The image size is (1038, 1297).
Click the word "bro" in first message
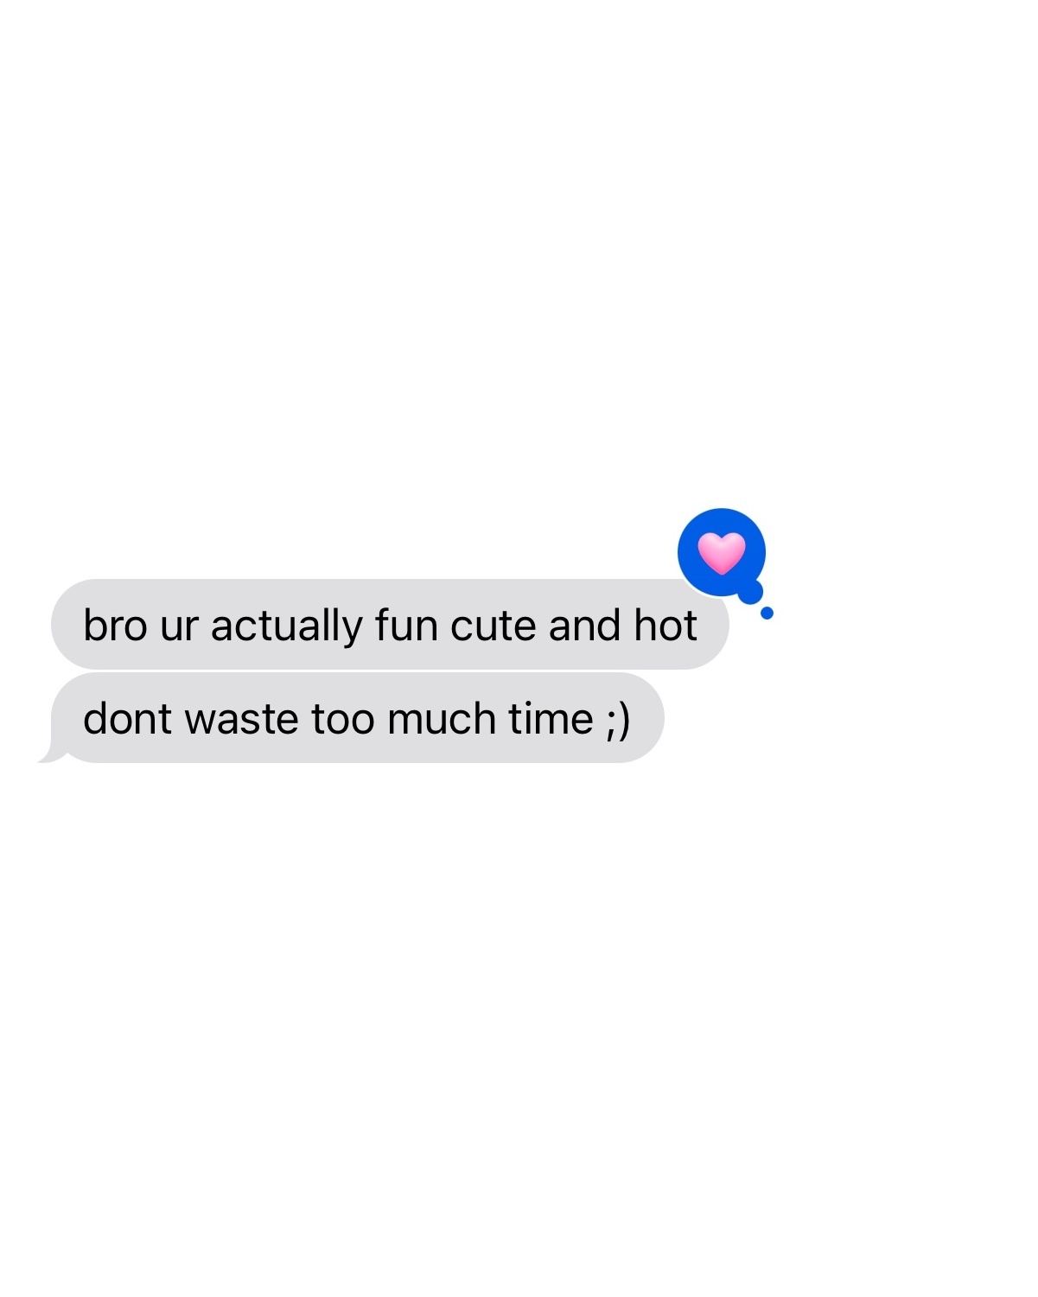pos(115,625)
